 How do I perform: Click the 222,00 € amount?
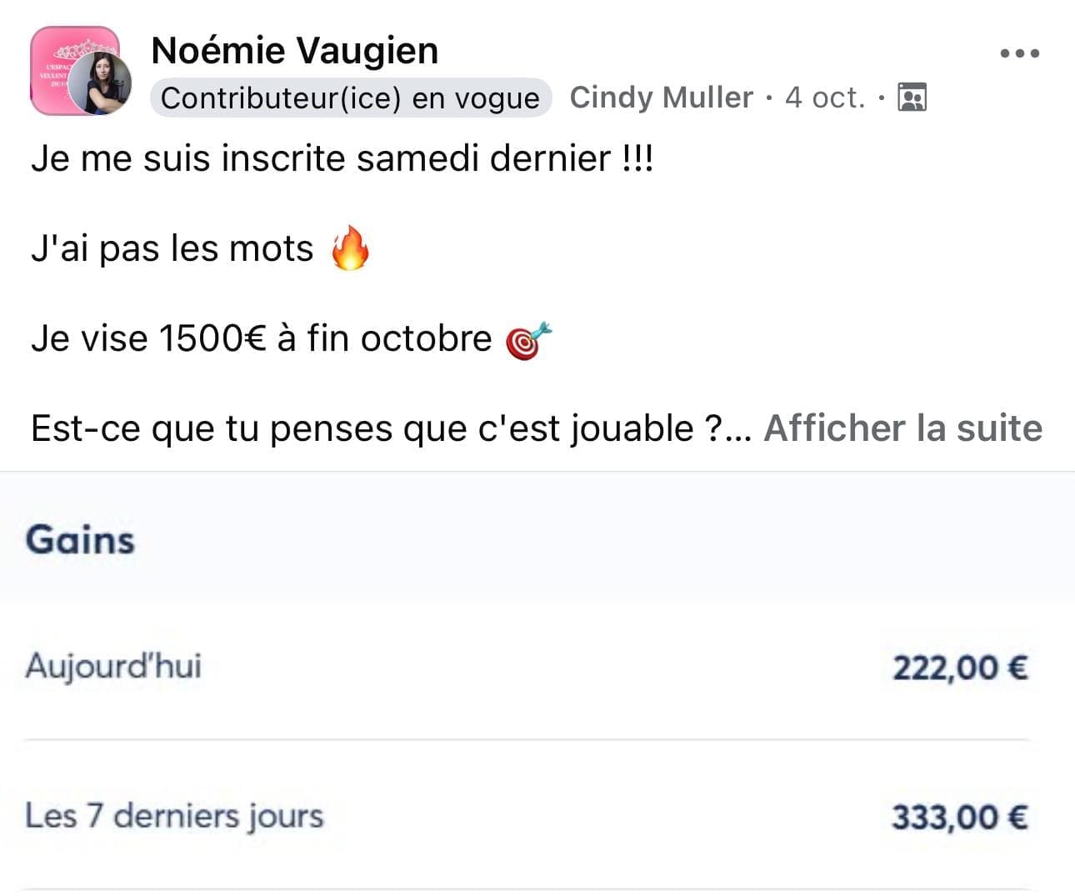click(959, 668)
